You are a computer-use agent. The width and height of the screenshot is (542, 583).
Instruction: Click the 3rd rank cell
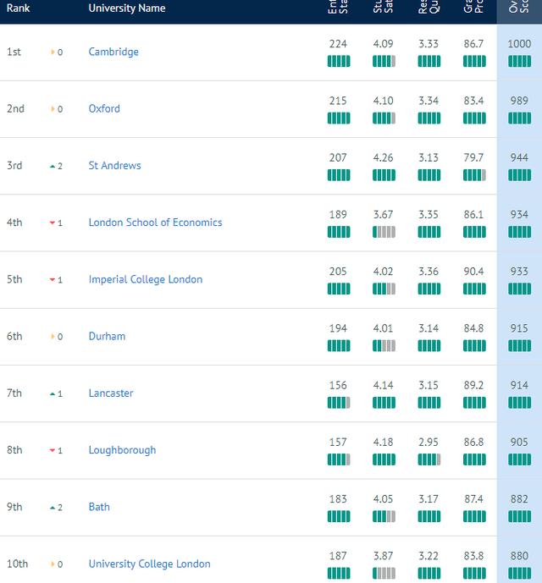(14, 166)
